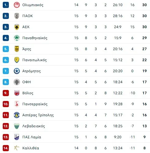Click the red rank 14 badge
The image size is (150, 153).
pyautogui.click(x=6, y=148)
